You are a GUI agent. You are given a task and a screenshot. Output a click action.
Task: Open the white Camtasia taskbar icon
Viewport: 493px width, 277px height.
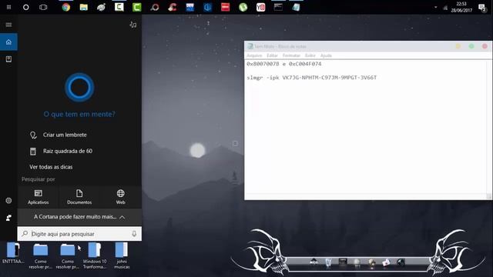(119, 7)
